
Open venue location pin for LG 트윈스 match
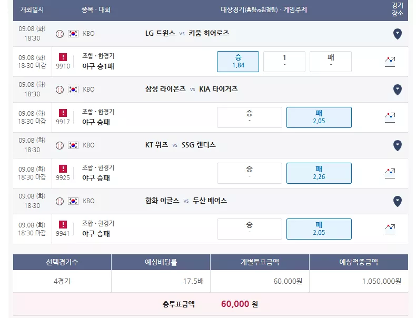[397, 34]
